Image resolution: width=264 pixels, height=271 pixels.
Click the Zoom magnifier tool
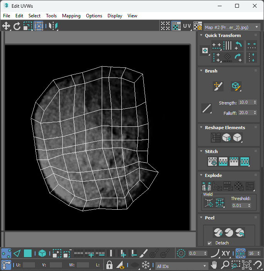pos(225,265)
